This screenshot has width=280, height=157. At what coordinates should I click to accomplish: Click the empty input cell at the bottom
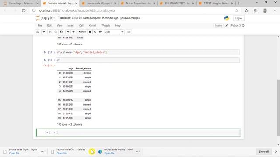[148, 133]
